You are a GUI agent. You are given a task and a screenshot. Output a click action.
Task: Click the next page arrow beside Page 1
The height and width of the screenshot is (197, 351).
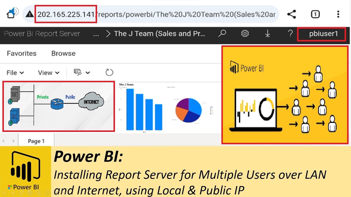13,141
